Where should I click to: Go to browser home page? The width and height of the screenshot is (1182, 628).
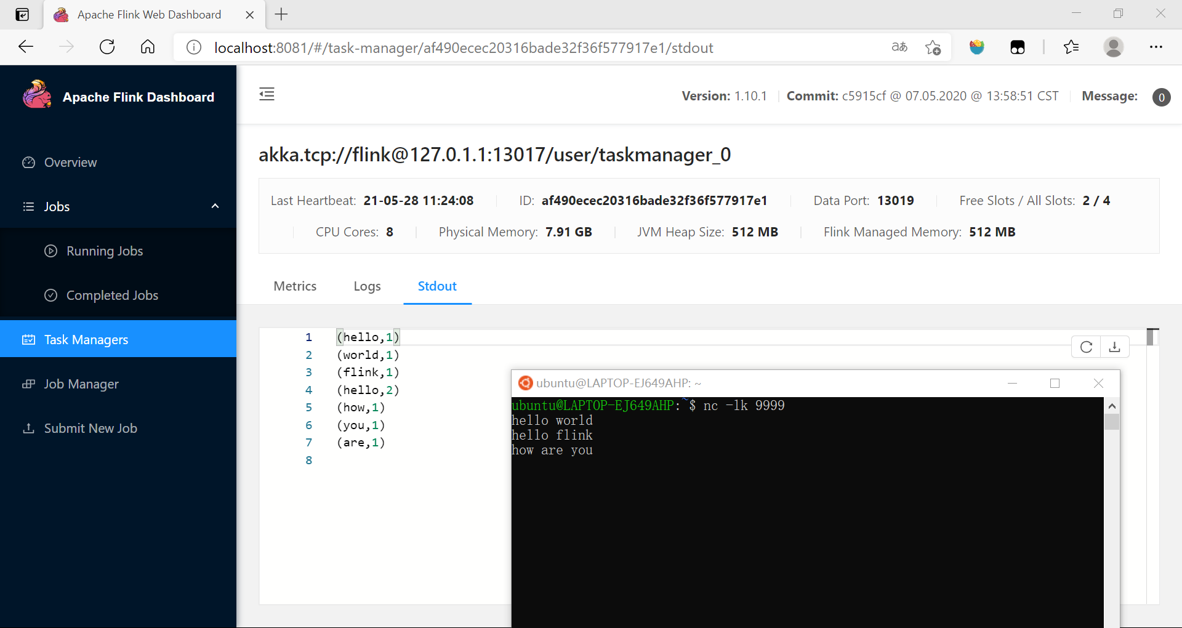(148, 47)
